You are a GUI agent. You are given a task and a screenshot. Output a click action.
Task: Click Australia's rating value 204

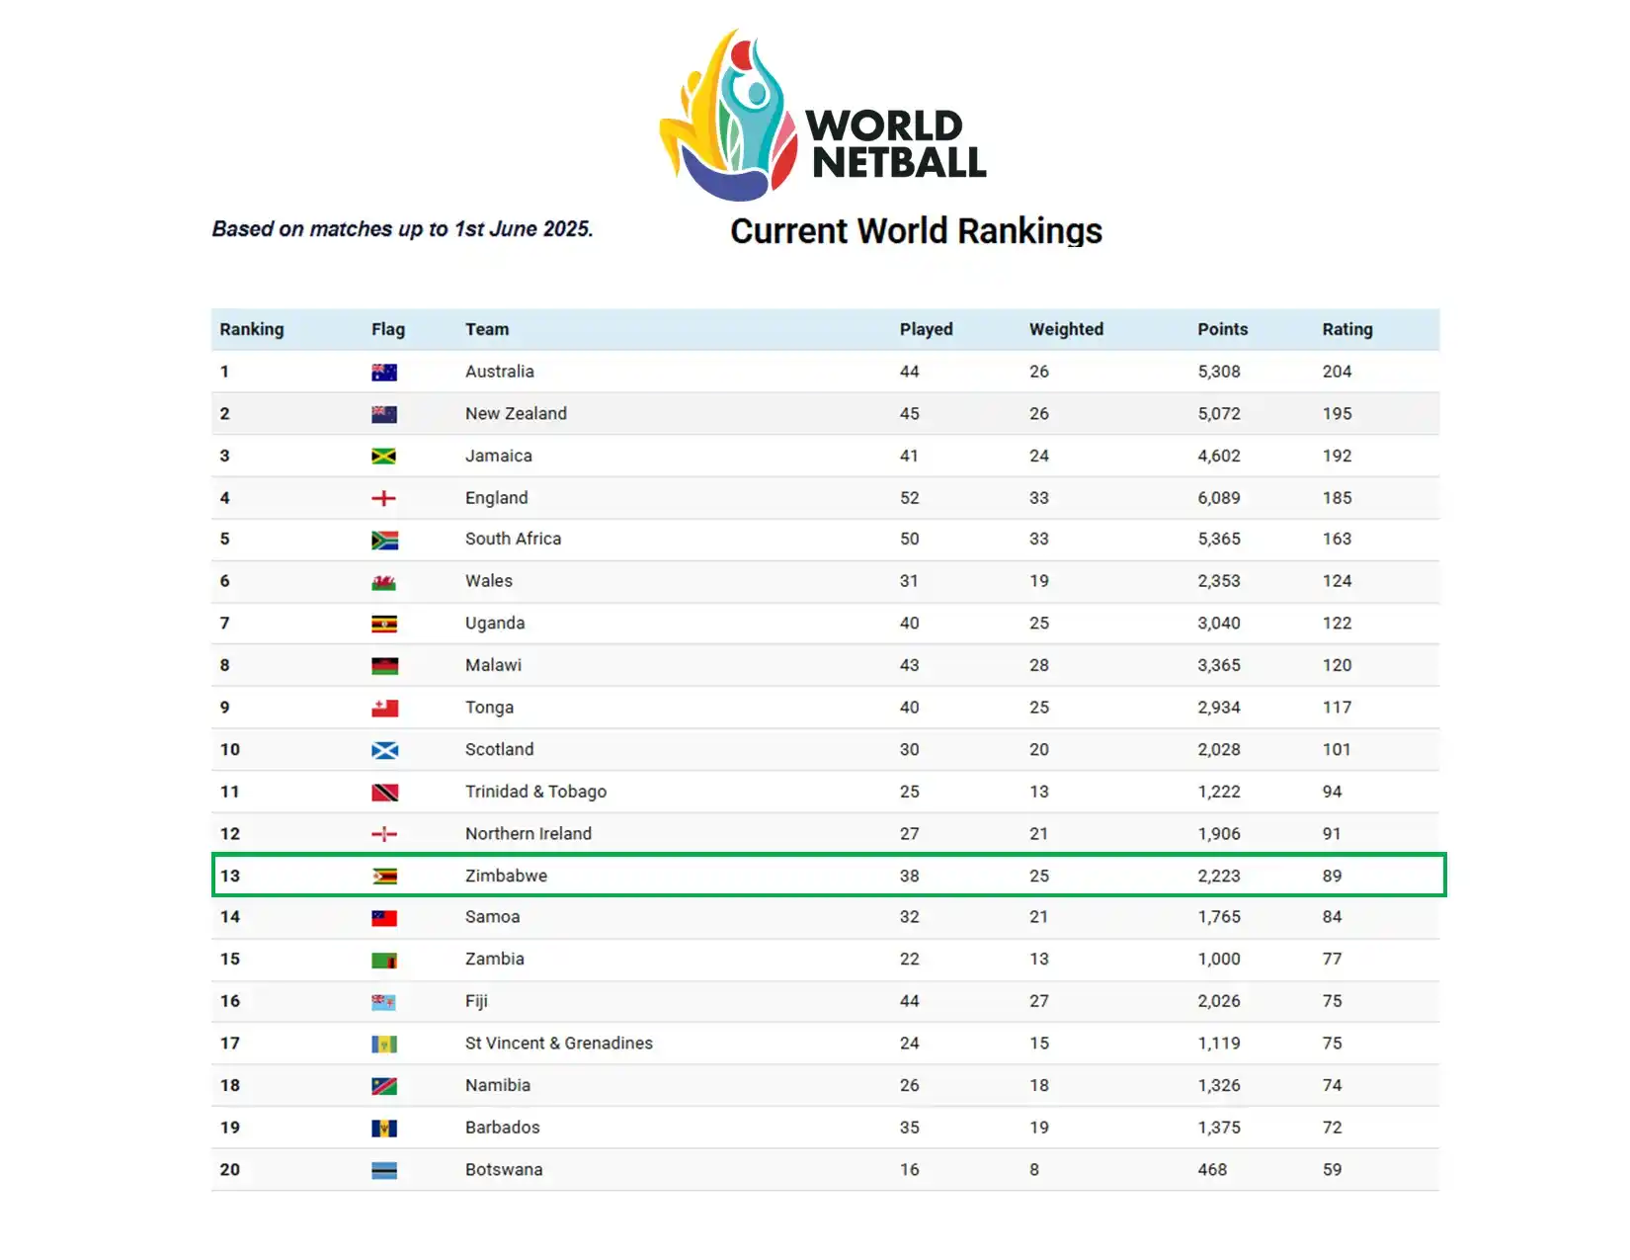(x=1337, y=372)
